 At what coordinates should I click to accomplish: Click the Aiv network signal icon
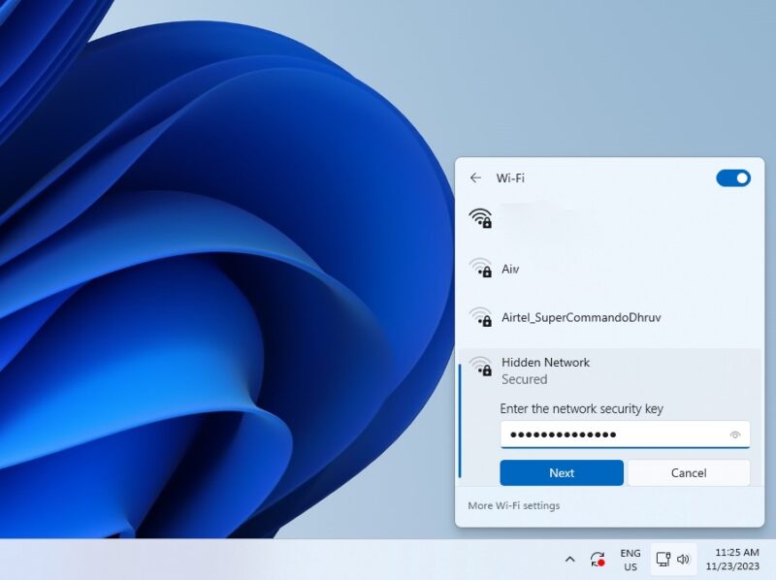pos(483,269)
